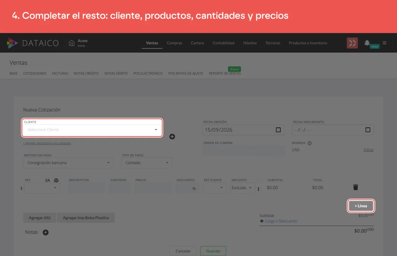Add a note with Notas plus icon
397x256 pixels.
[x=46, y=232]
